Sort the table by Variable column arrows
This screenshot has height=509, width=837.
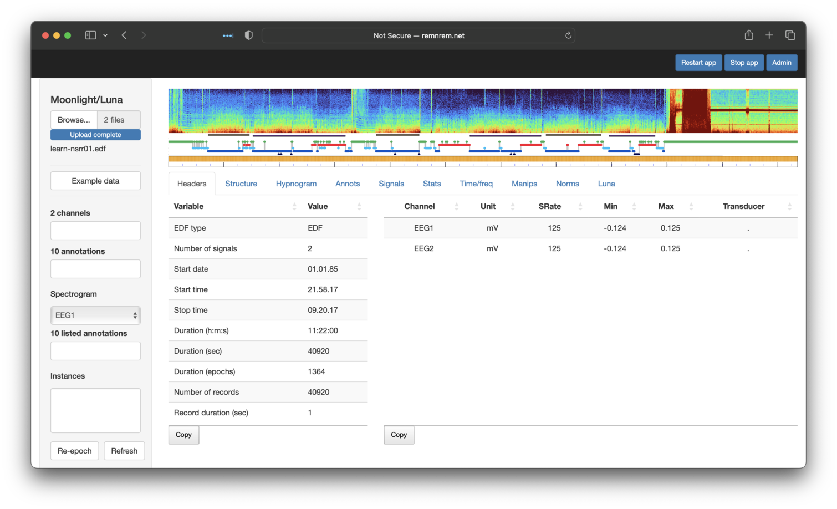point(294,207)
